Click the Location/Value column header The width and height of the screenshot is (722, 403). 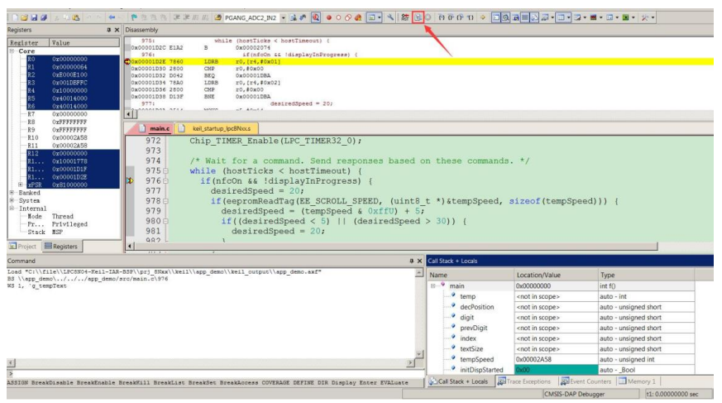coord(556,275)
